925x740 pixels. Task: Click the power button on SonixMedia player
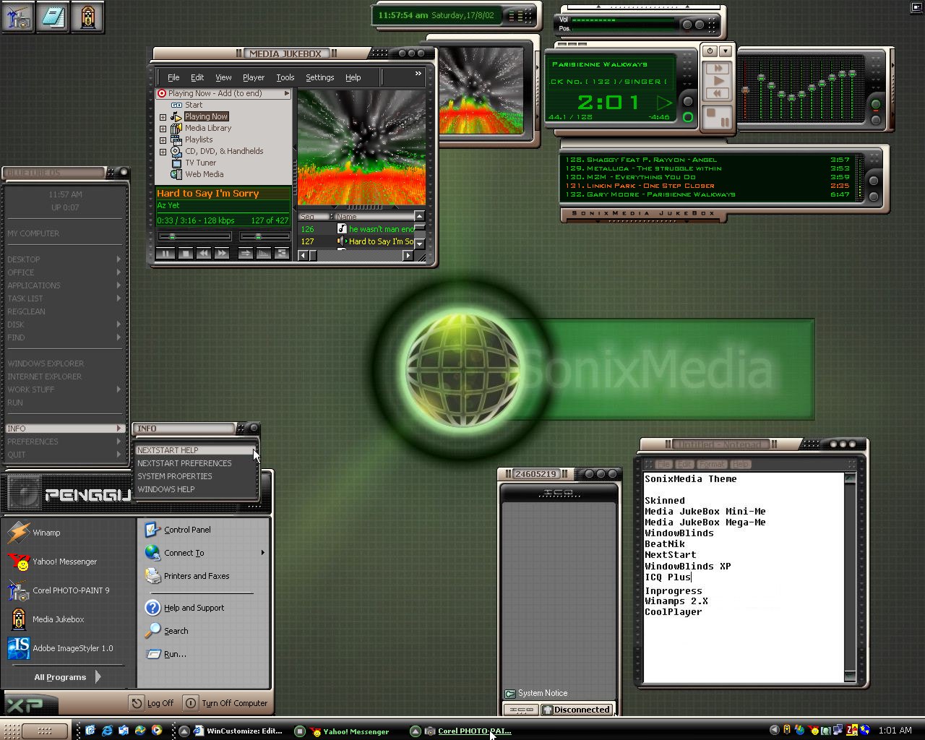click(x=710, y=51)
